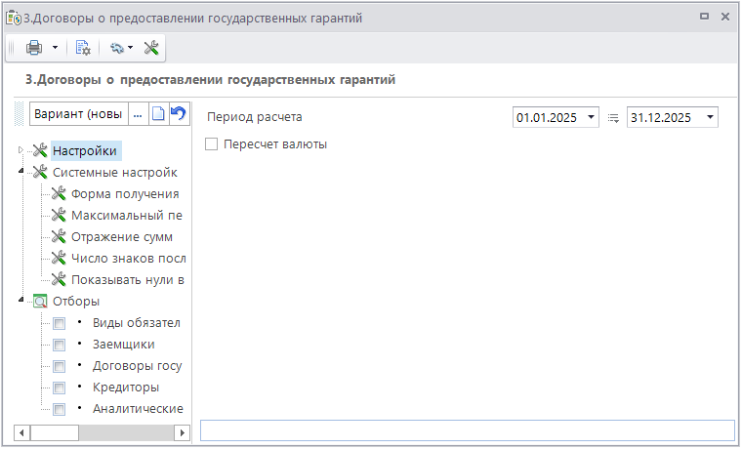
Task: Click the wrench tools toolbar icon
Action: (151, 48)
